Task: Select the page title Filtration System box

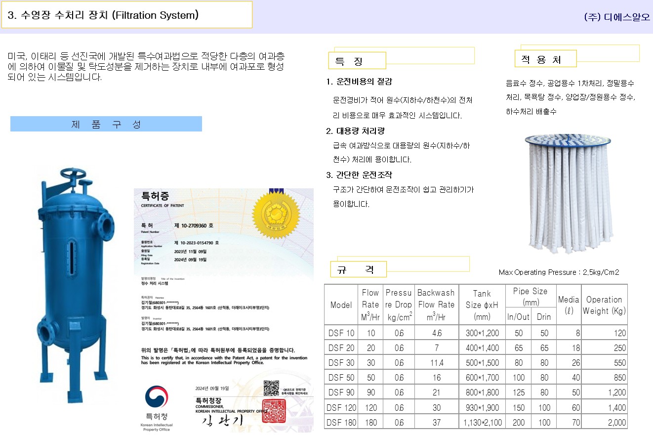Action: pos(126,15)
